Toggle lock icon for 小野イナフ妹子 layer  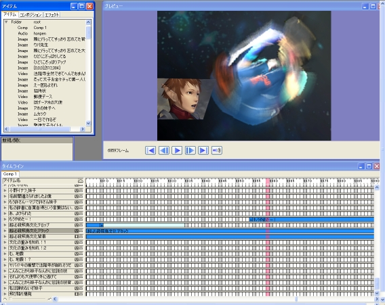pyautogui.click(x=81, y=190)
